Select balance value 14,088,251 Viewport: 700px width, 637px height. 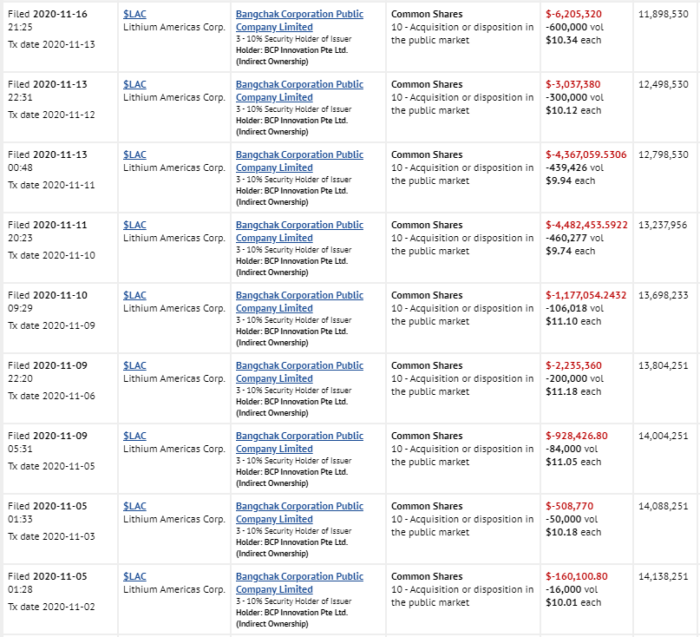tap(664, 506)
